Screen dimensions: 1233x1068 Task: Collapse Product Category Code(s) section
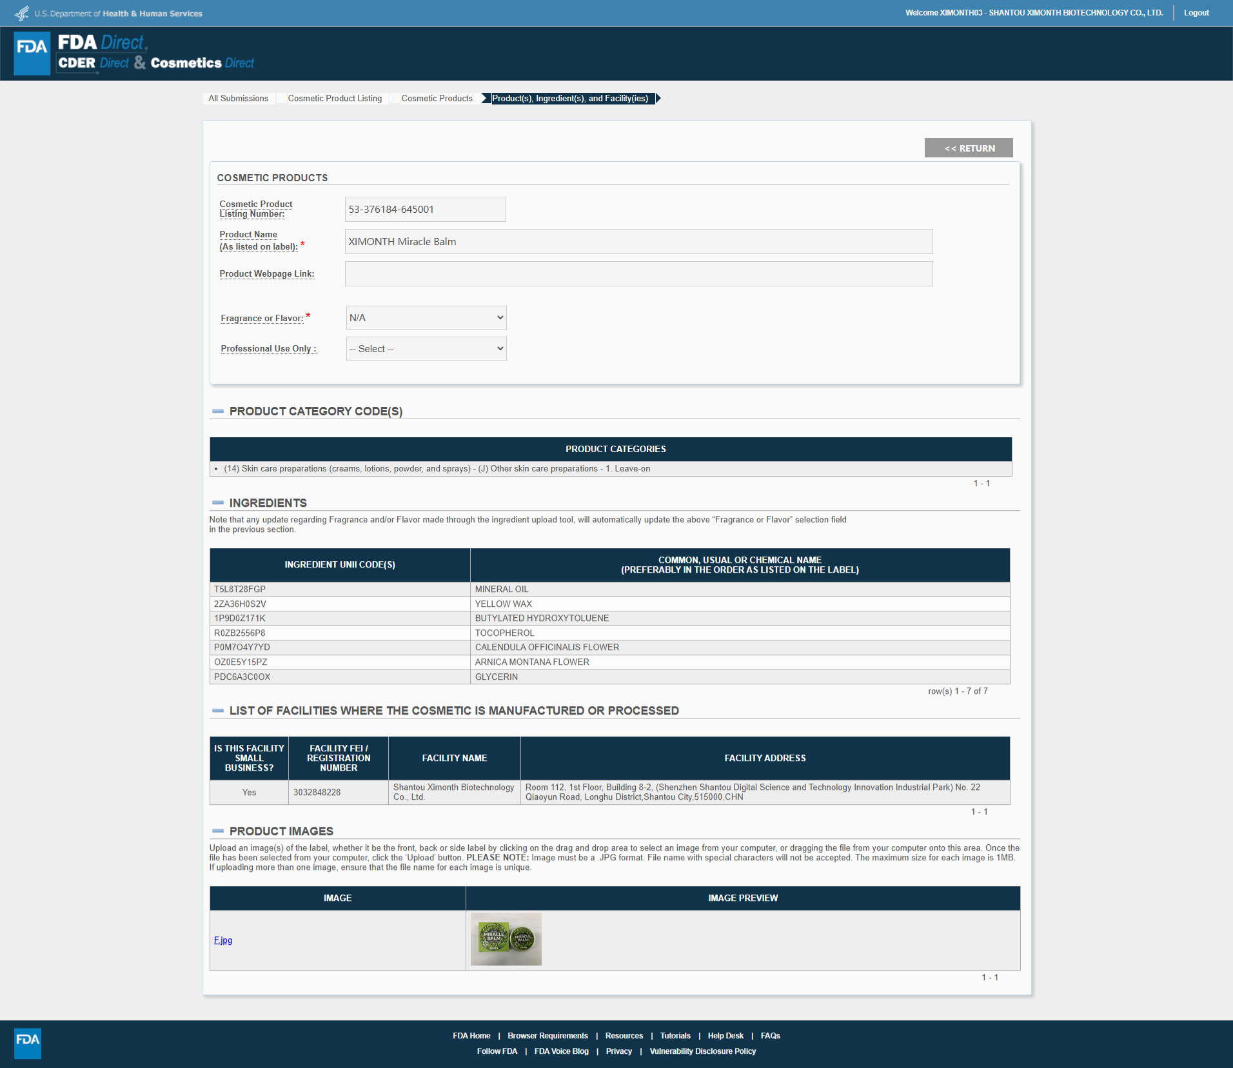point(218,411)
